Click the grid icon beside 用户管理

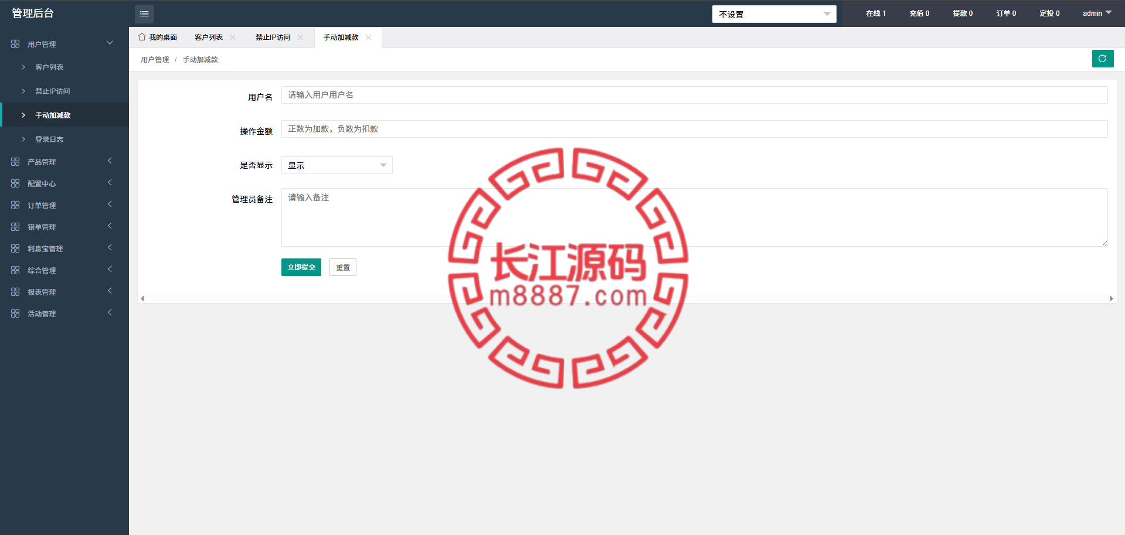15,44
